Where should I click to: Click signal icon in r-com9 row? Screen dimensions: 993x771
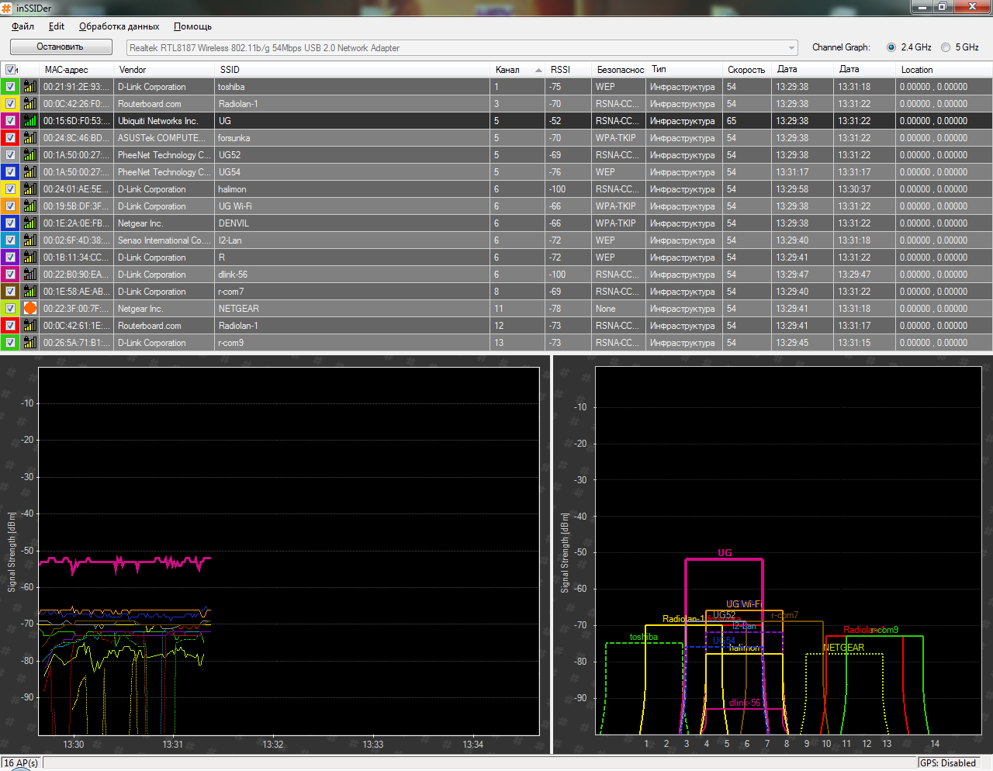[x=29, y=343]
